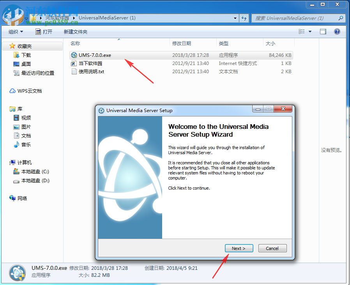Image resolution: width=350 pixels, height=285 pixels.
Task: Open the address bar dropdown arrow
Action: (235, 18)
